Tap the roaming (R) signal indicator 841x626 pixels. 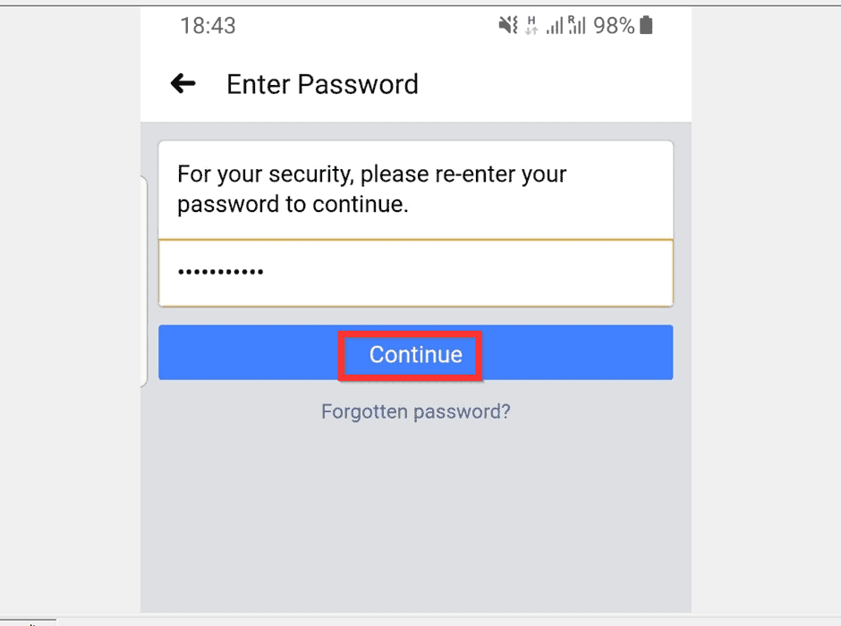tap(577, 25)
